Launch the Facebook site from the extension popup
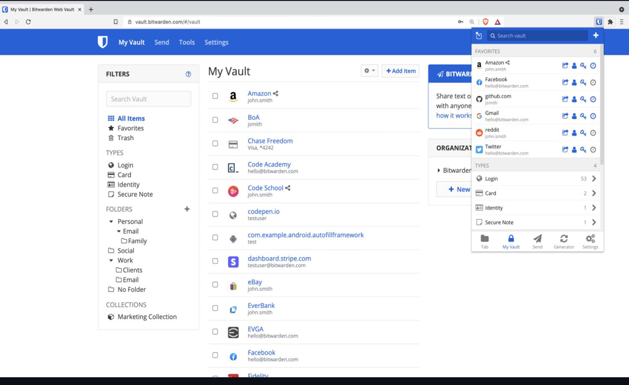Viewport: 629px width, 385px height. click(565, 82)
